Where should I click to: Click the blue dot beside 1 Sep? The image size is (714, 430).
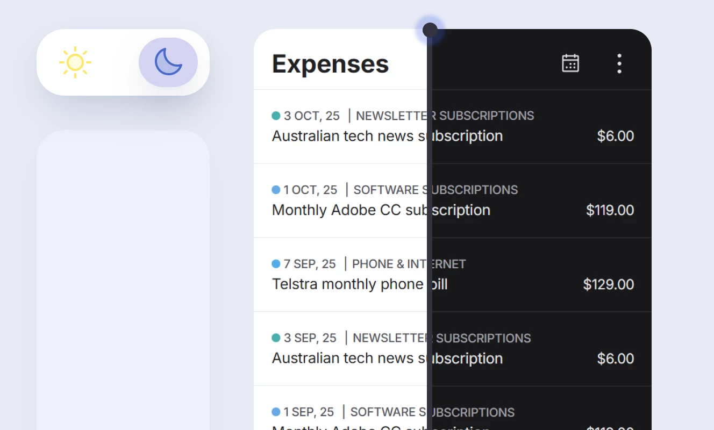(x=276, y=412)
